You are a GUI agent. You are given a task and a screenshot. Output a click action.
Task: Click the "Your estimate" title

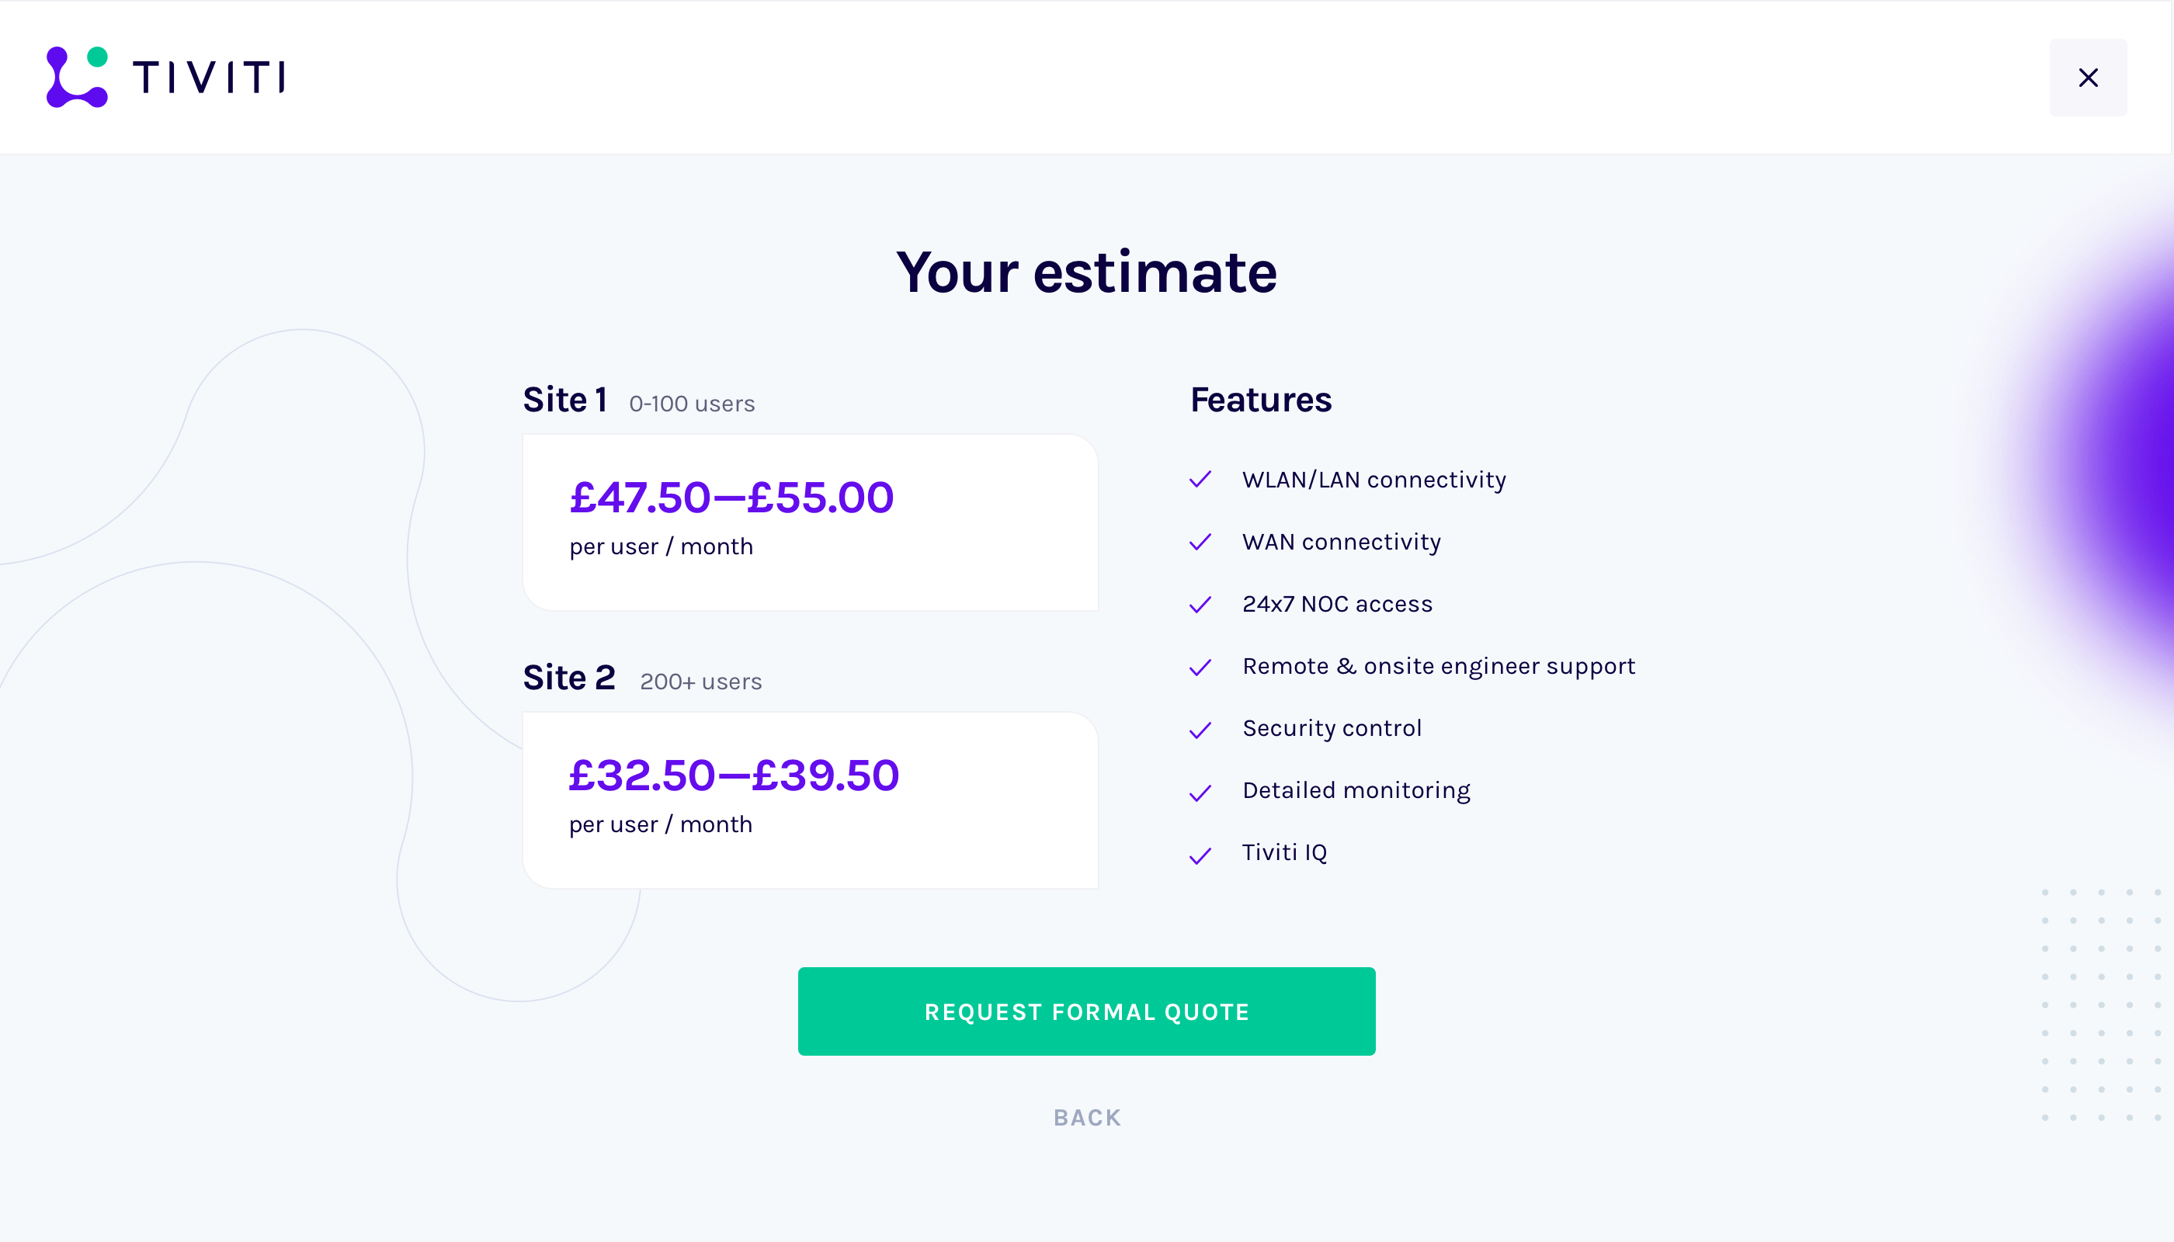(x=1086, y=273)
